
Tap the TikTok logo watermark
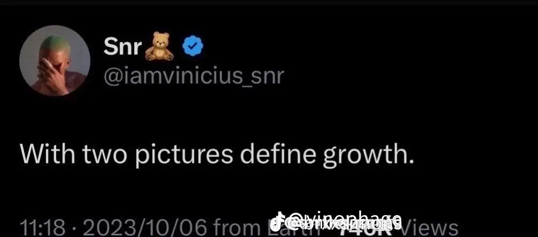[277, 222]
